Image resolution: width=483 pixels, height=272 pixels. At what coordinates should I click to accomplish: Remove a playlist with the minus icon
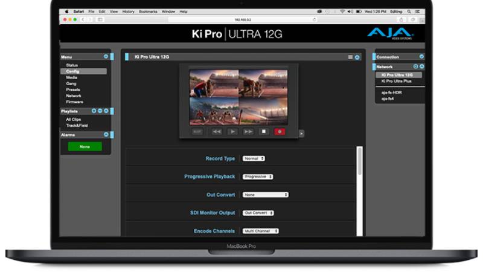point(100,111)
